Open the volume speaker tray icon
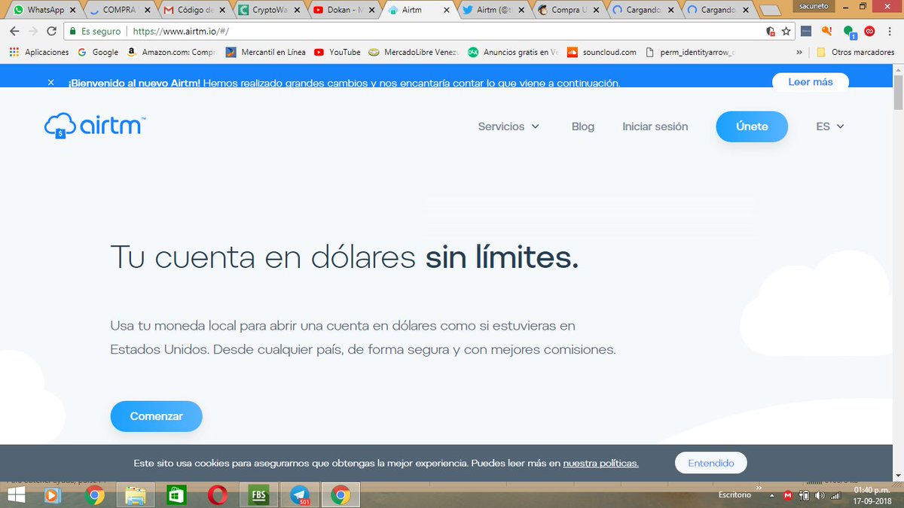 820,495
